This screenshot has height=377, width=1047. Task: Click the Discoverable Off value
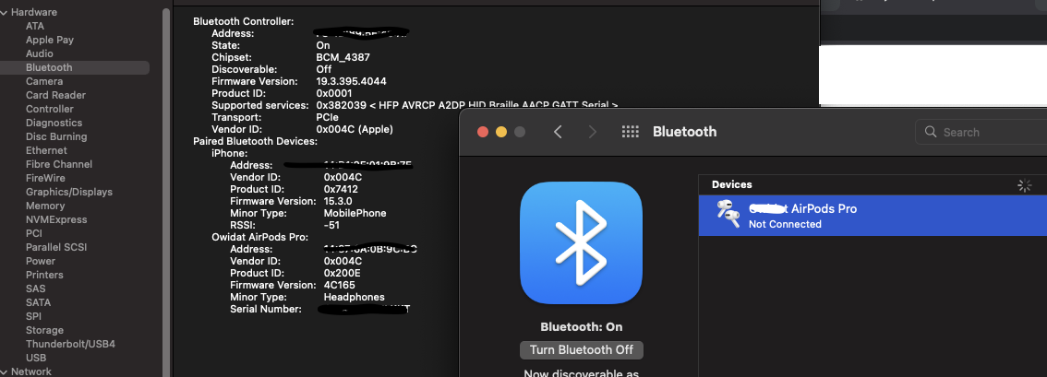pos(324,69)
